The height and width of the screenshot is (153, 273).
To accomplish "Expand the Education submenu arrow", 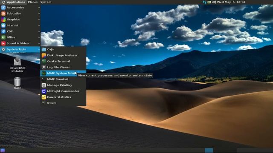I will pyautogui.click(x=39, y=13).
